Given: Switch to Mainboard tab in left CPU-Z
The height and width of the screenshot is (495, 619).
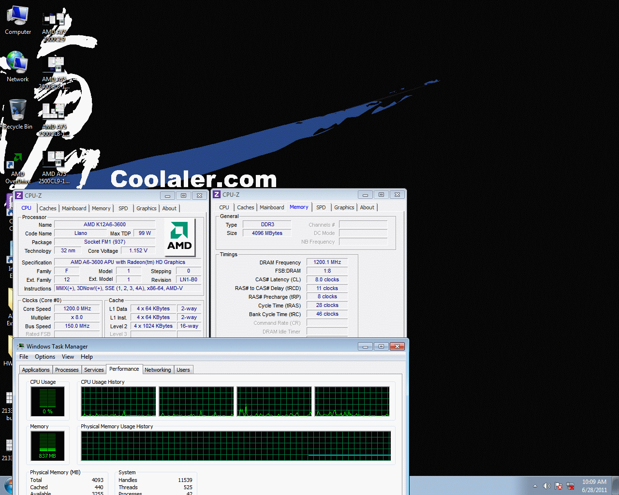Looking at the screenshot, I should (x=74, y=208).
